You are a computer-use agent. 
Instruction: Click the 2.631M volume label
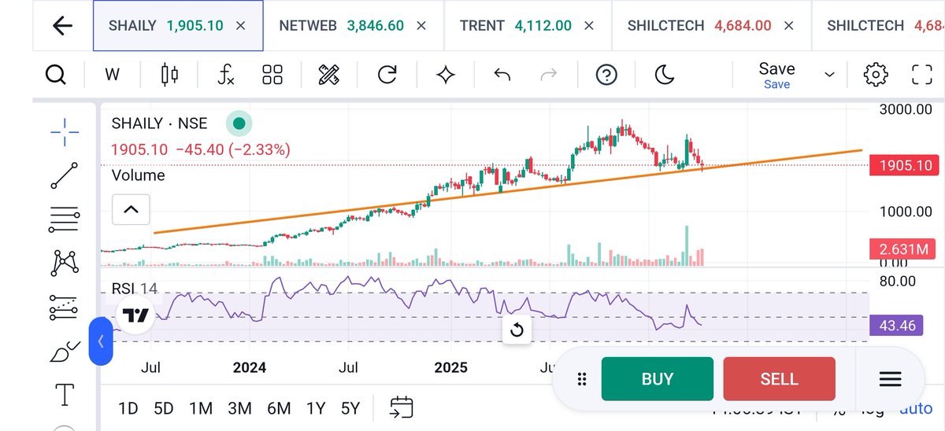click(903, 250)
